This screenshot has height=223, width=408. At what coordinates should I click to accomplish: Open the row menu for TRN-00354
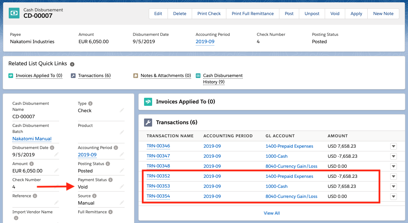click(394, 197)
